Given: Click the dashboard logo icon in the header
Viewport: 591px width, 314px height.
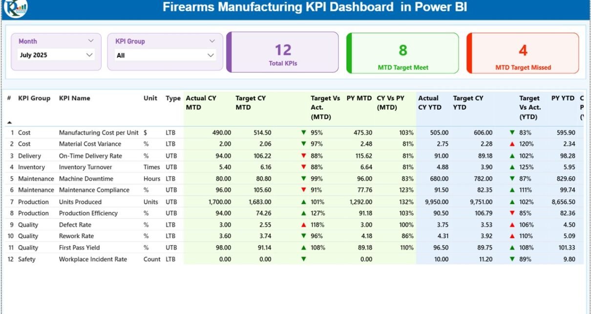Looking at the screenshot, I should click(16, 7).
